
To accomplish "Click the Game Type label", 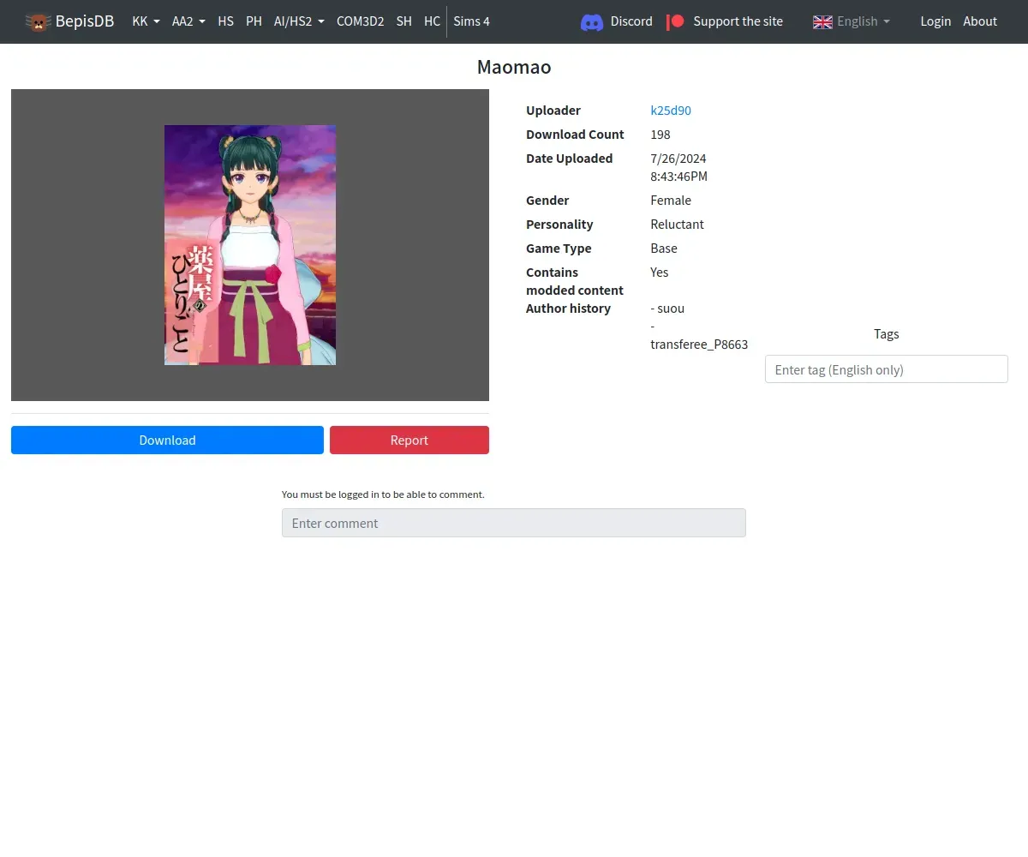I will [559, 249].
